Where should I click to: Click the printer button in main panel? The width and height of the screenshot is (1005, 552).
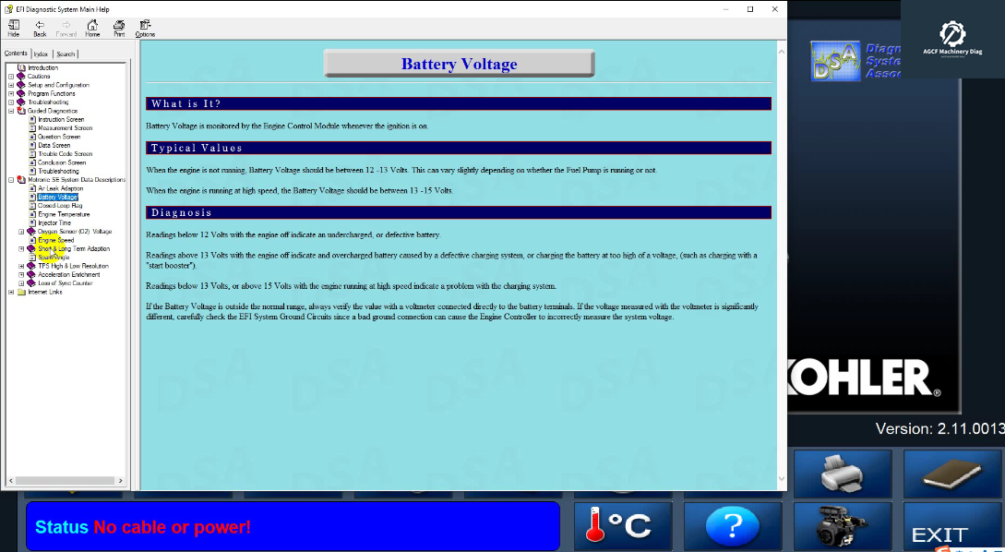(x=843, y=473)
